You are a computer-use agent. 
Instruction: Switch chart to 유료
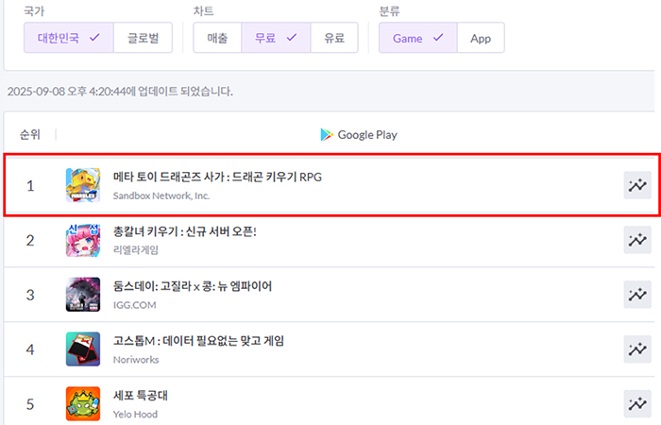click(334, 39)
